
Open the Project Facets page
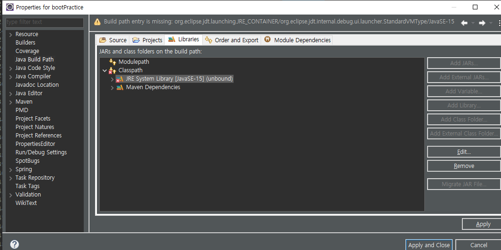(x=33, y=119)
